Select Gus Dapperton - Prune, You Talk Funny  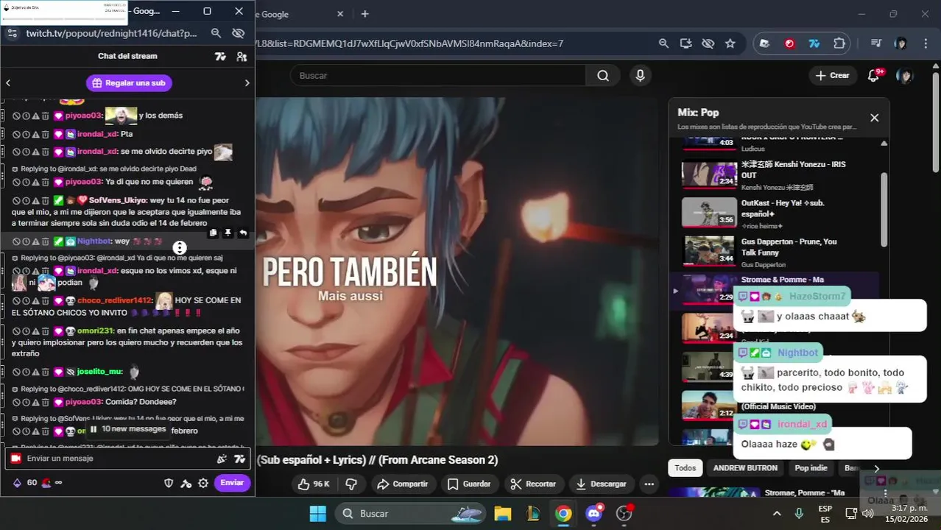(x=780, y=252)
